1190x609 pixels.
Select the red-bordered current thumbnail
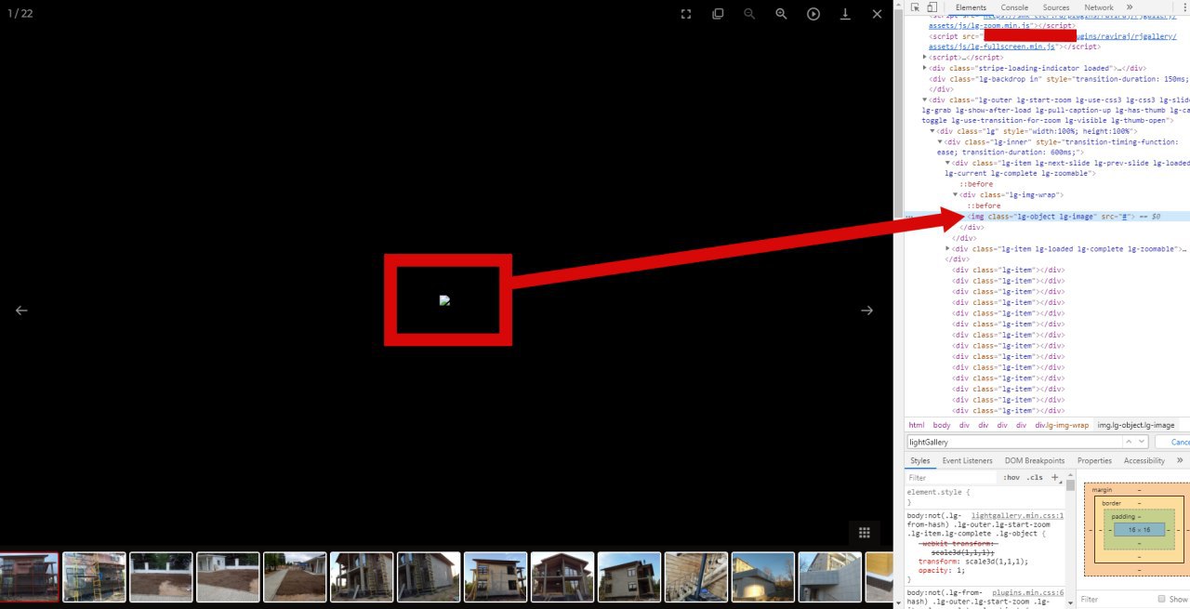click(28, 576)
